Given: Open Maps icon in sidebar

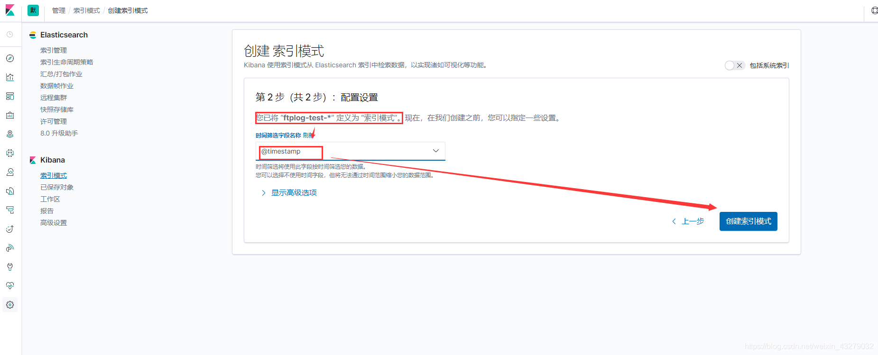Looking at the screenshot, I should (10, 134).
